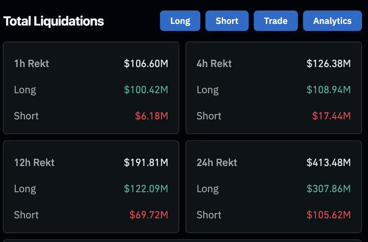Image resolution: width=368 pixels, height=242 pixels.
Task: Select the 24h Rekt label
Action: pos(217,163)
